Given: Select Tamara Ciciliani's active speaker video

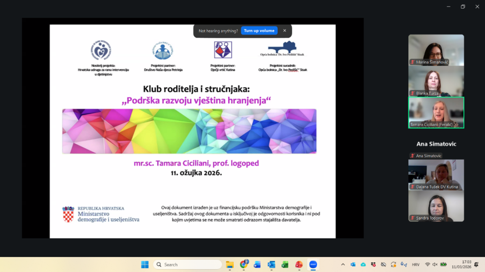Looking at the screenshot, I should pos(436,112).
